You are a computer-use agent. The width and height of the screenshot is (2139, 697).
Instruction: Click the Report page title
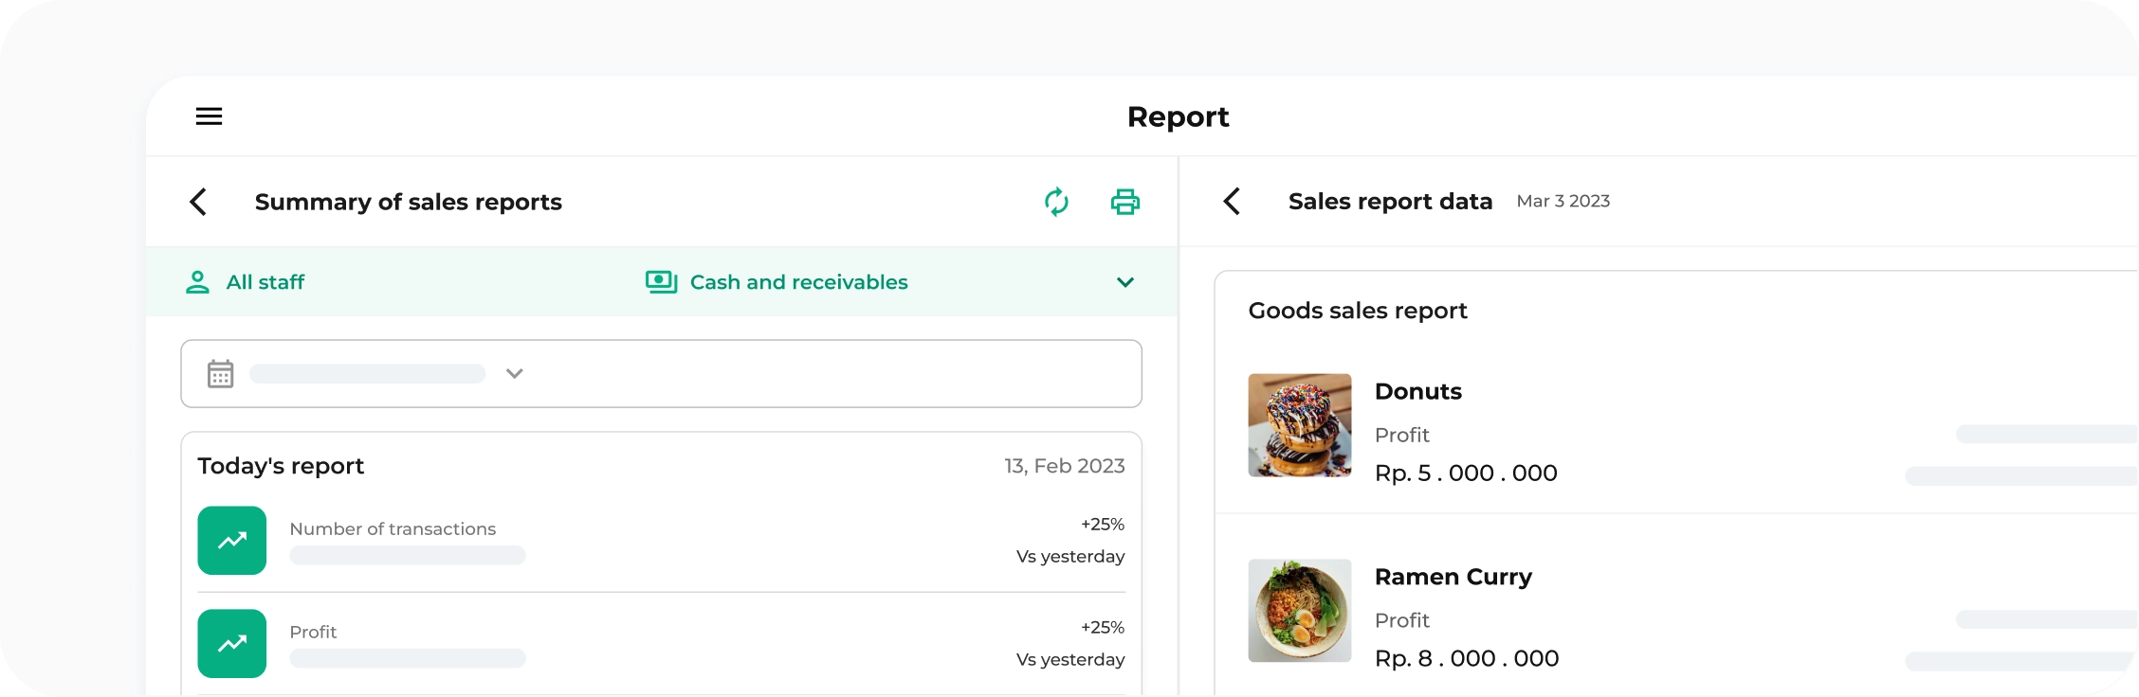1178,116
